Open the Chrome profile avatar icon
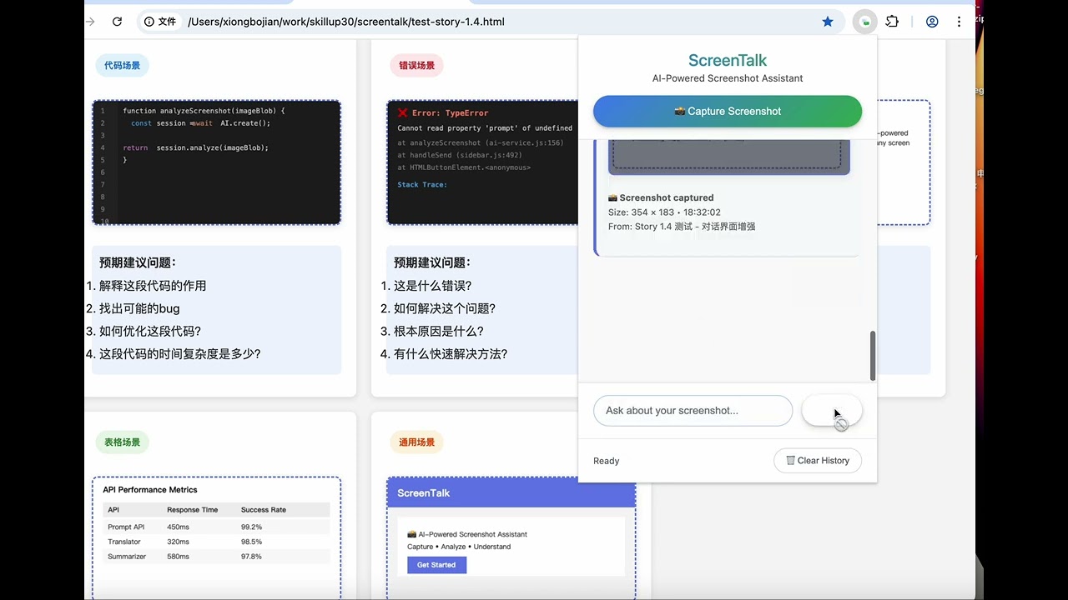The image size is (1068, 600). tap(932, 22)
